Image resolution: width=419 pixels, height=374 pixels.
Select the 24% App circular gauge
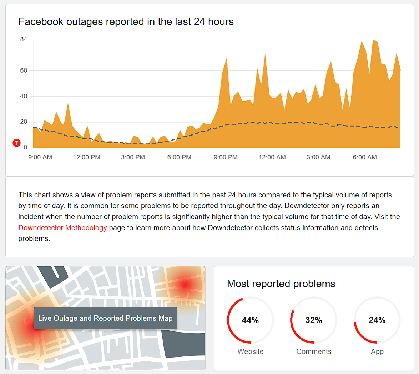point(377,320)
